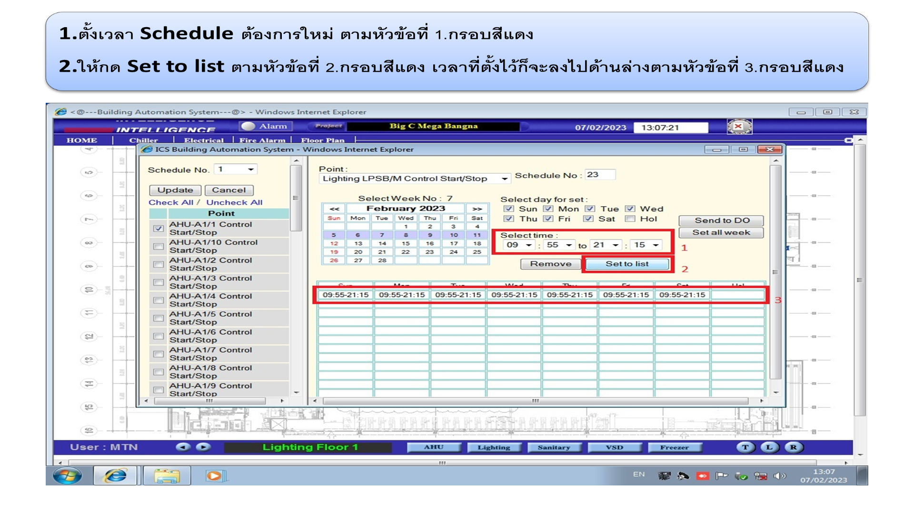Click the Alarm indicator button

[266, 126]
